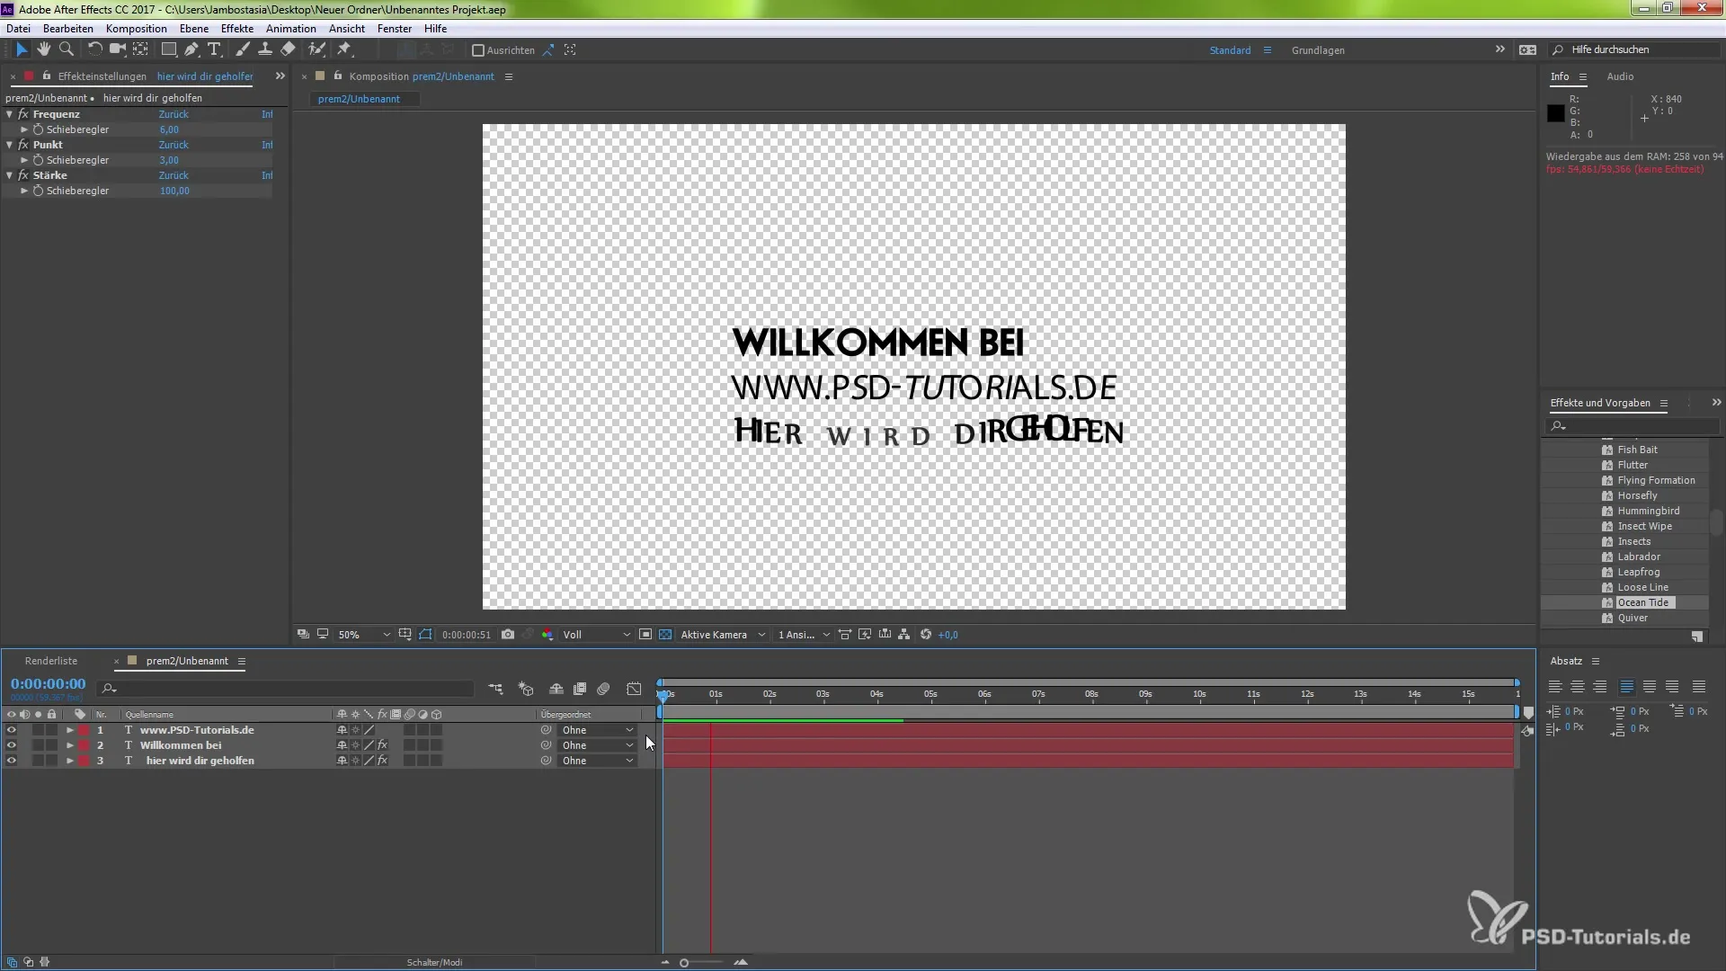The image size is (1726, 971).
Task: Select the Pan Behind anchor point tool
Action: tap(141, 49)
